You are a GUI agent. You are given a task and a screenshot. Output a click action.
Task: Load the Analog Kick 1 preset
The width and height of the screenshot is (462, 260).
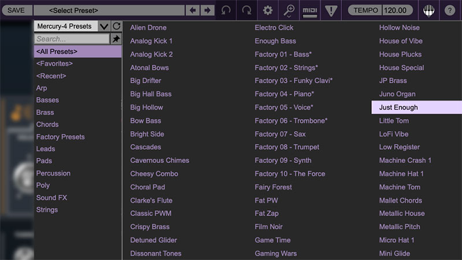click(151, 41)
